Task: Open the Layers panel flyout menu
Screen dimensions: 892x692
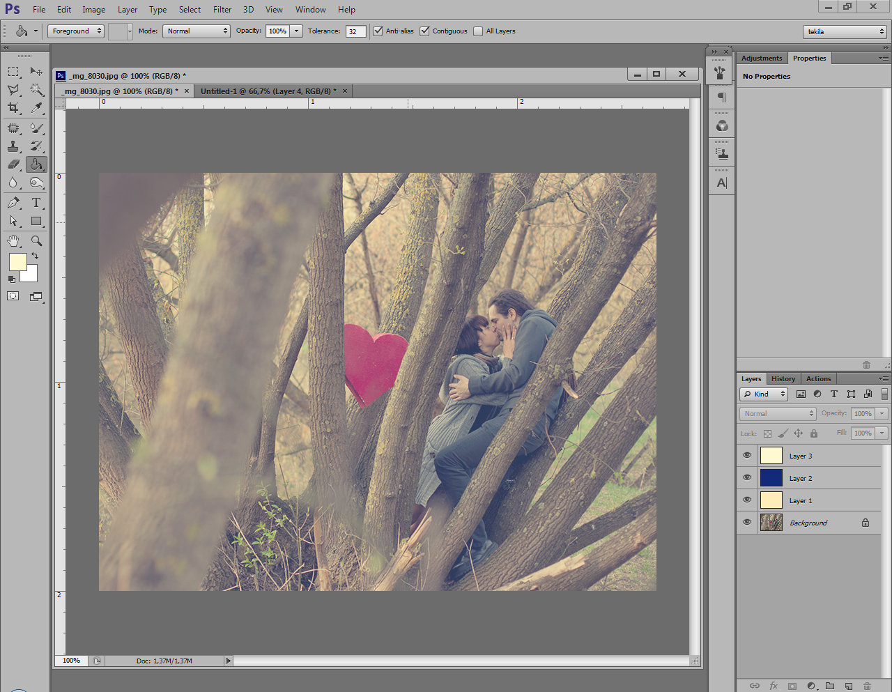Action: 884,378
